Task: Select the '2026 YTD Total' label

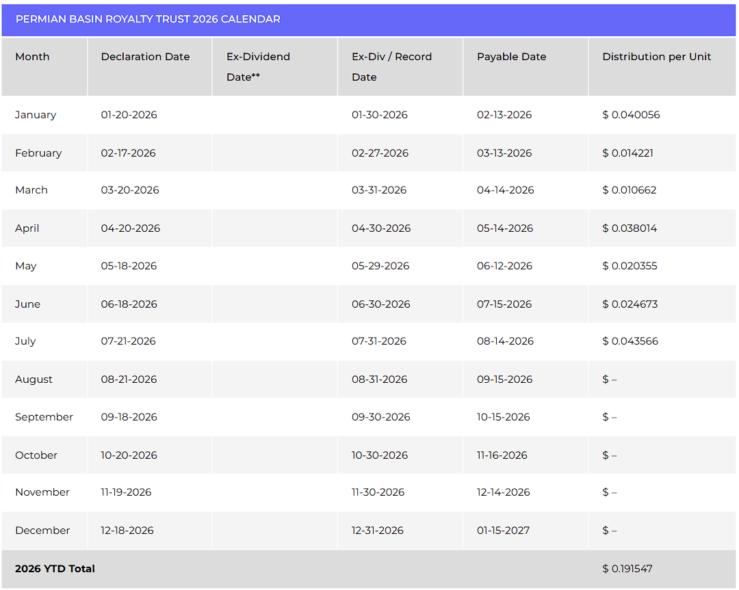Action: 55,569
